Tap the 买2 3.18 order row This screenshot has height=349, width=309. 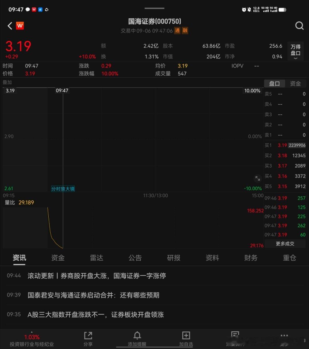point(285,155)
